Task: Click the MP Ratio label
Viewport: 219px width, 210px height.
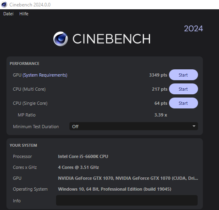Action: pos(27,115)
